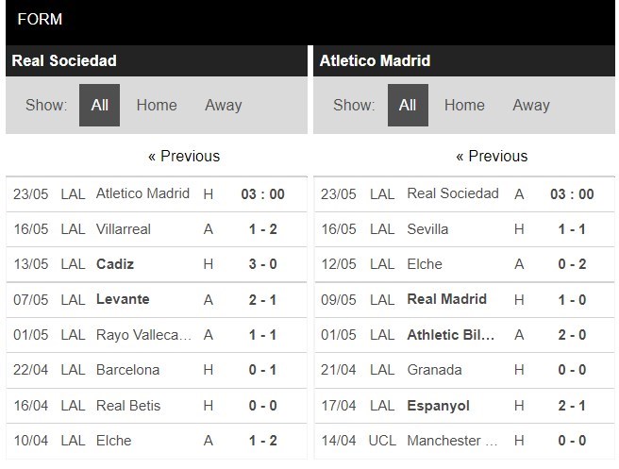619x469 pixels.
Task: Select All filter for Atletico Madrid
Action: (x=408, y=105)
